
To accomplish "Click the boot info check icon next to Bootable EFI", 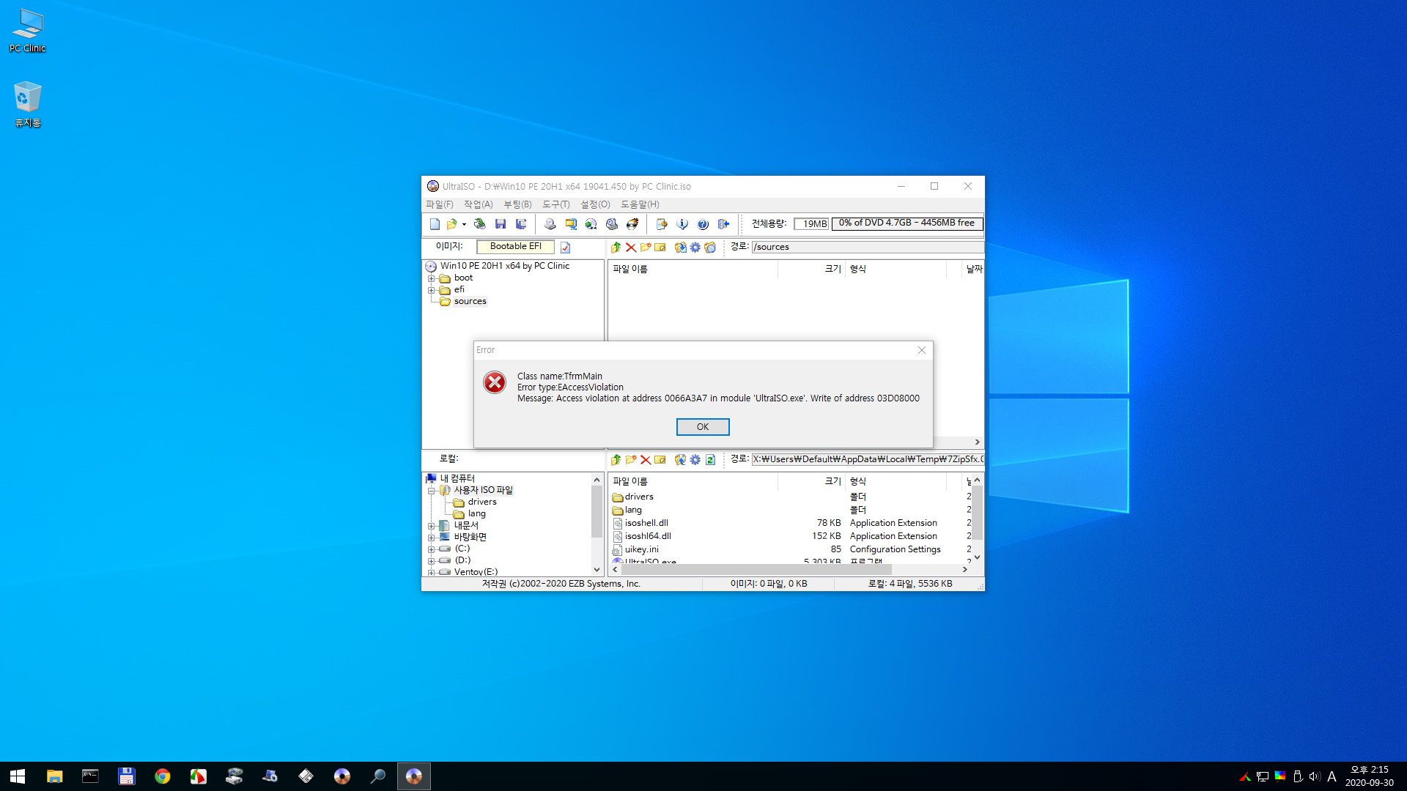I will [565, 248].
